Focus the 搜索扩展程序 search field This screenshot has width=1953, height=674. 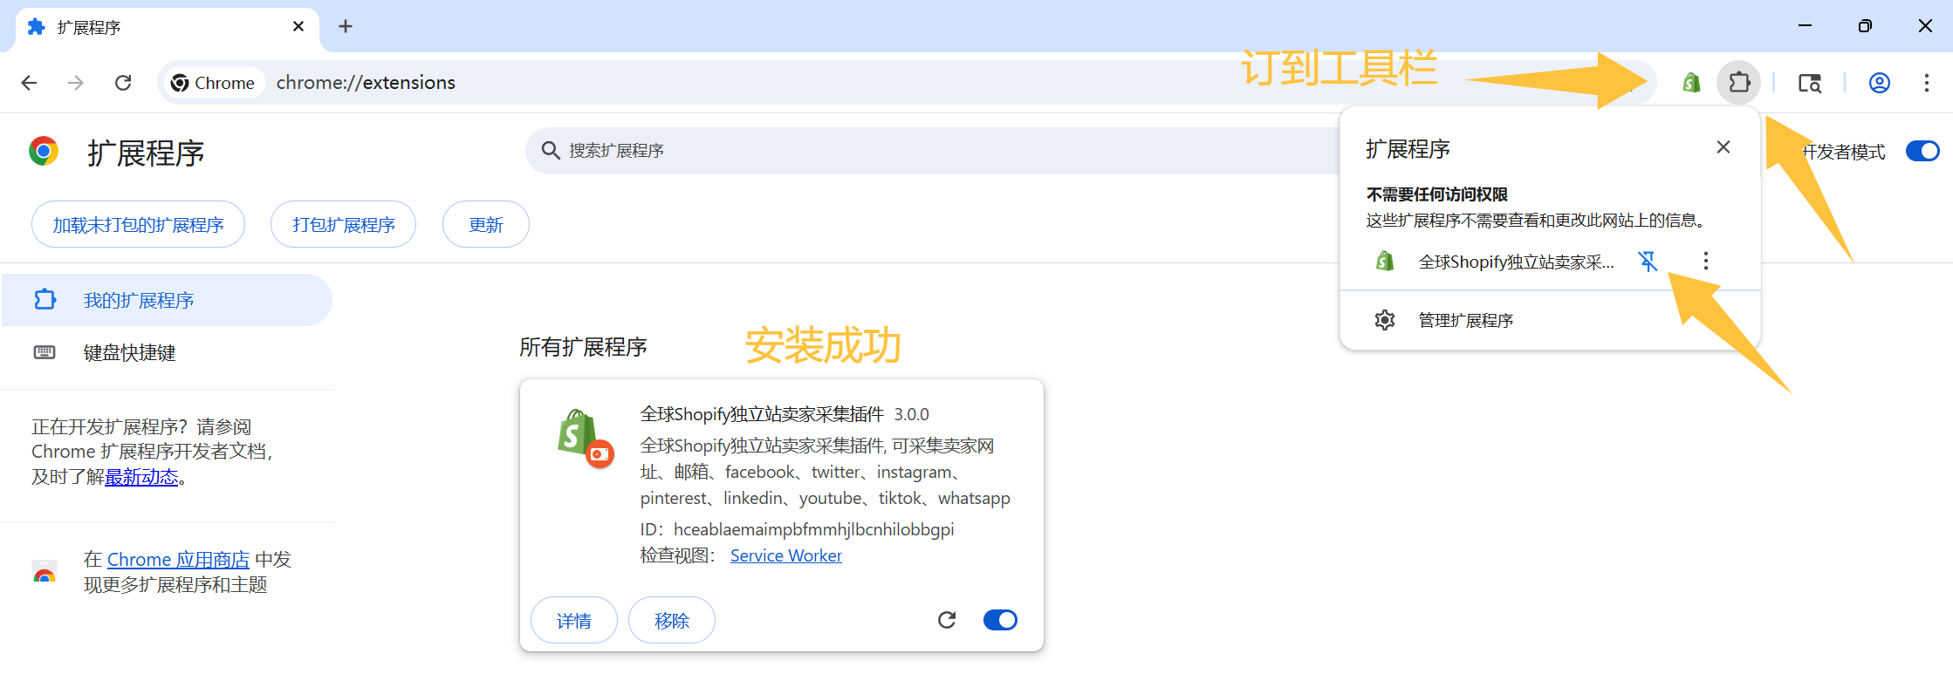(934, 151)
